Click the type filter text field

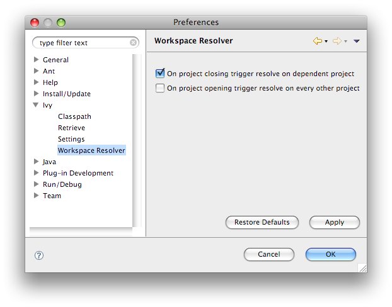[82, 43]
